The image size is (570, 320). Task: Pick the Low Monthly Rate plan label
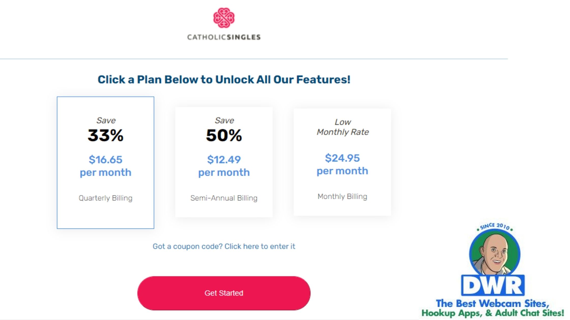343,127
